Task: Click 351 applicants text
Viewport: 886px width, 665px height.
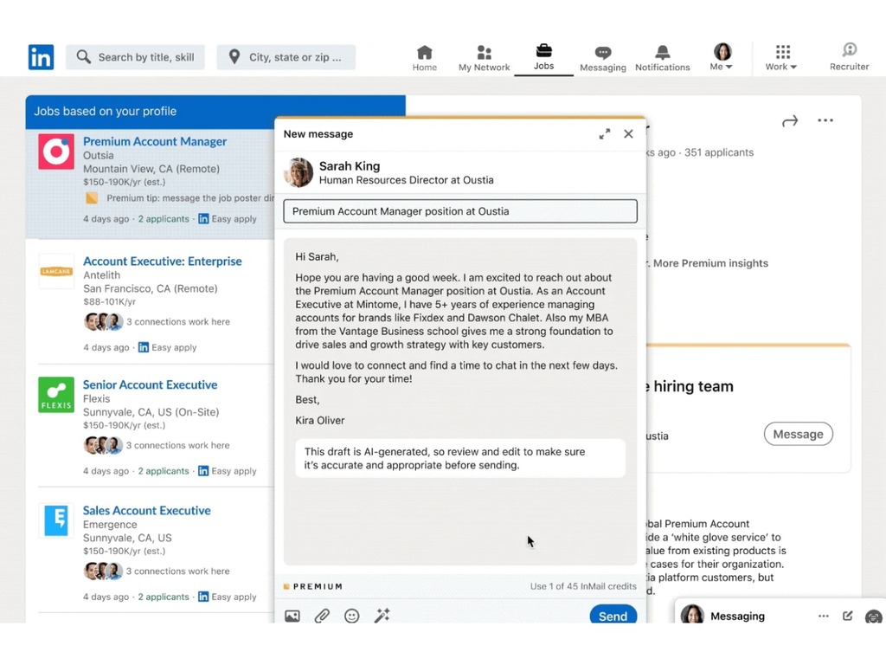Action: click(x=719, y=152)
